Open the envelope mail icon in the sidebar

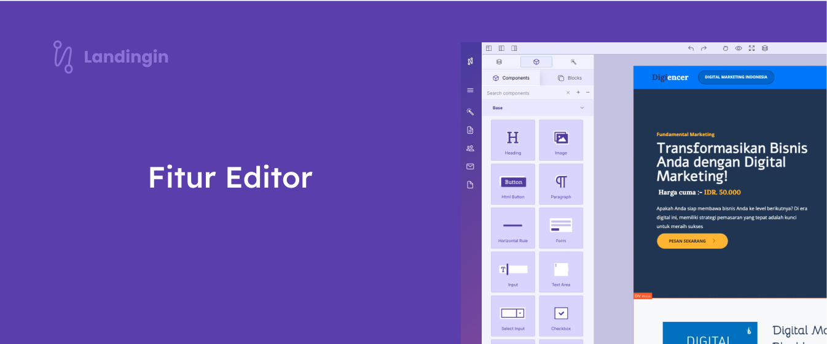pos(470,166)
